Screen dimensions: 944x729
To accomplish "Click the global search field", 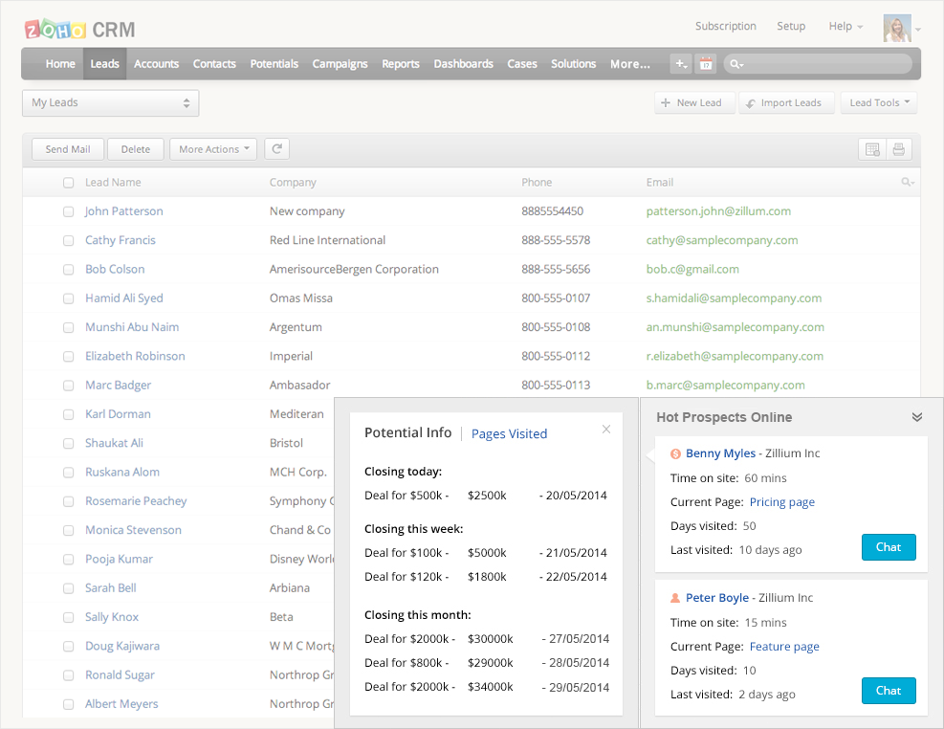I will coord(823,64).
